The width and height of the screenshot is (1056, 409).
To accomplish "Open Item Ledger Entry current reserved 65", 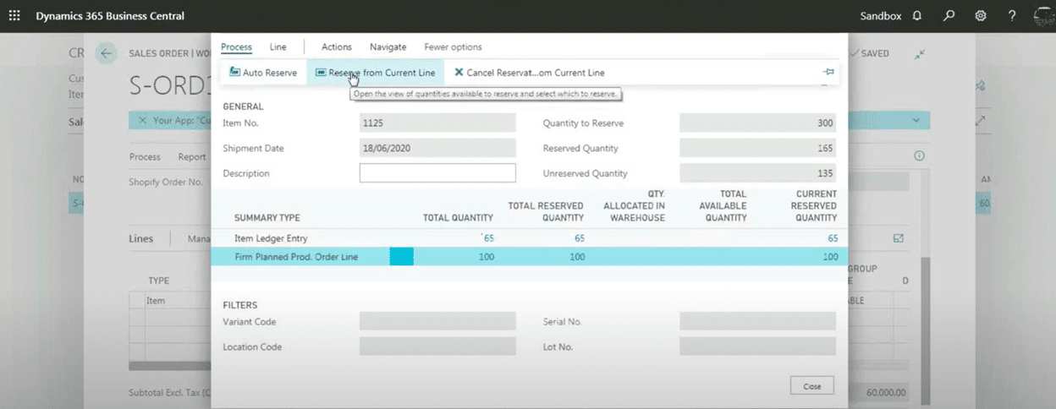I will [x=833, y=238].
